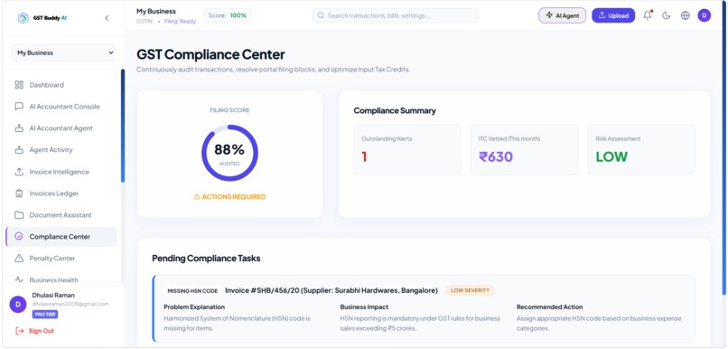Click the ACTIONS REQUIRED warning

[x=229, y=196]
